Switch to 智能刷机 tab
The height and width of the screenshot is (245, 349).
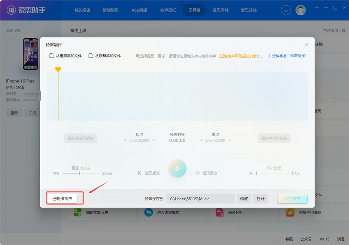[111, 10]
